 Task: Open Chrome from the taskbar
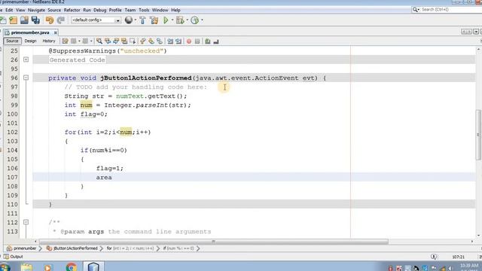[71, 266]
